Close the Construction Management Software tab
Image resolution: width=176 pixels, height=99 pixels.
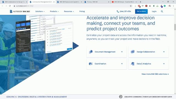pos(54,2)
